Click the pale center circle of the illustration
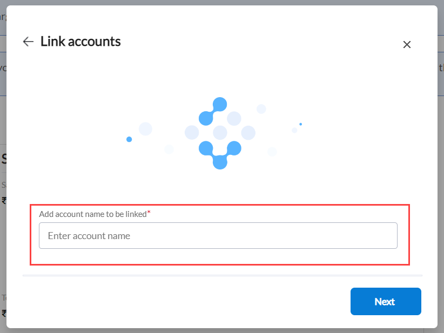This screenshot has width=444, height=333. pos(220,133)
